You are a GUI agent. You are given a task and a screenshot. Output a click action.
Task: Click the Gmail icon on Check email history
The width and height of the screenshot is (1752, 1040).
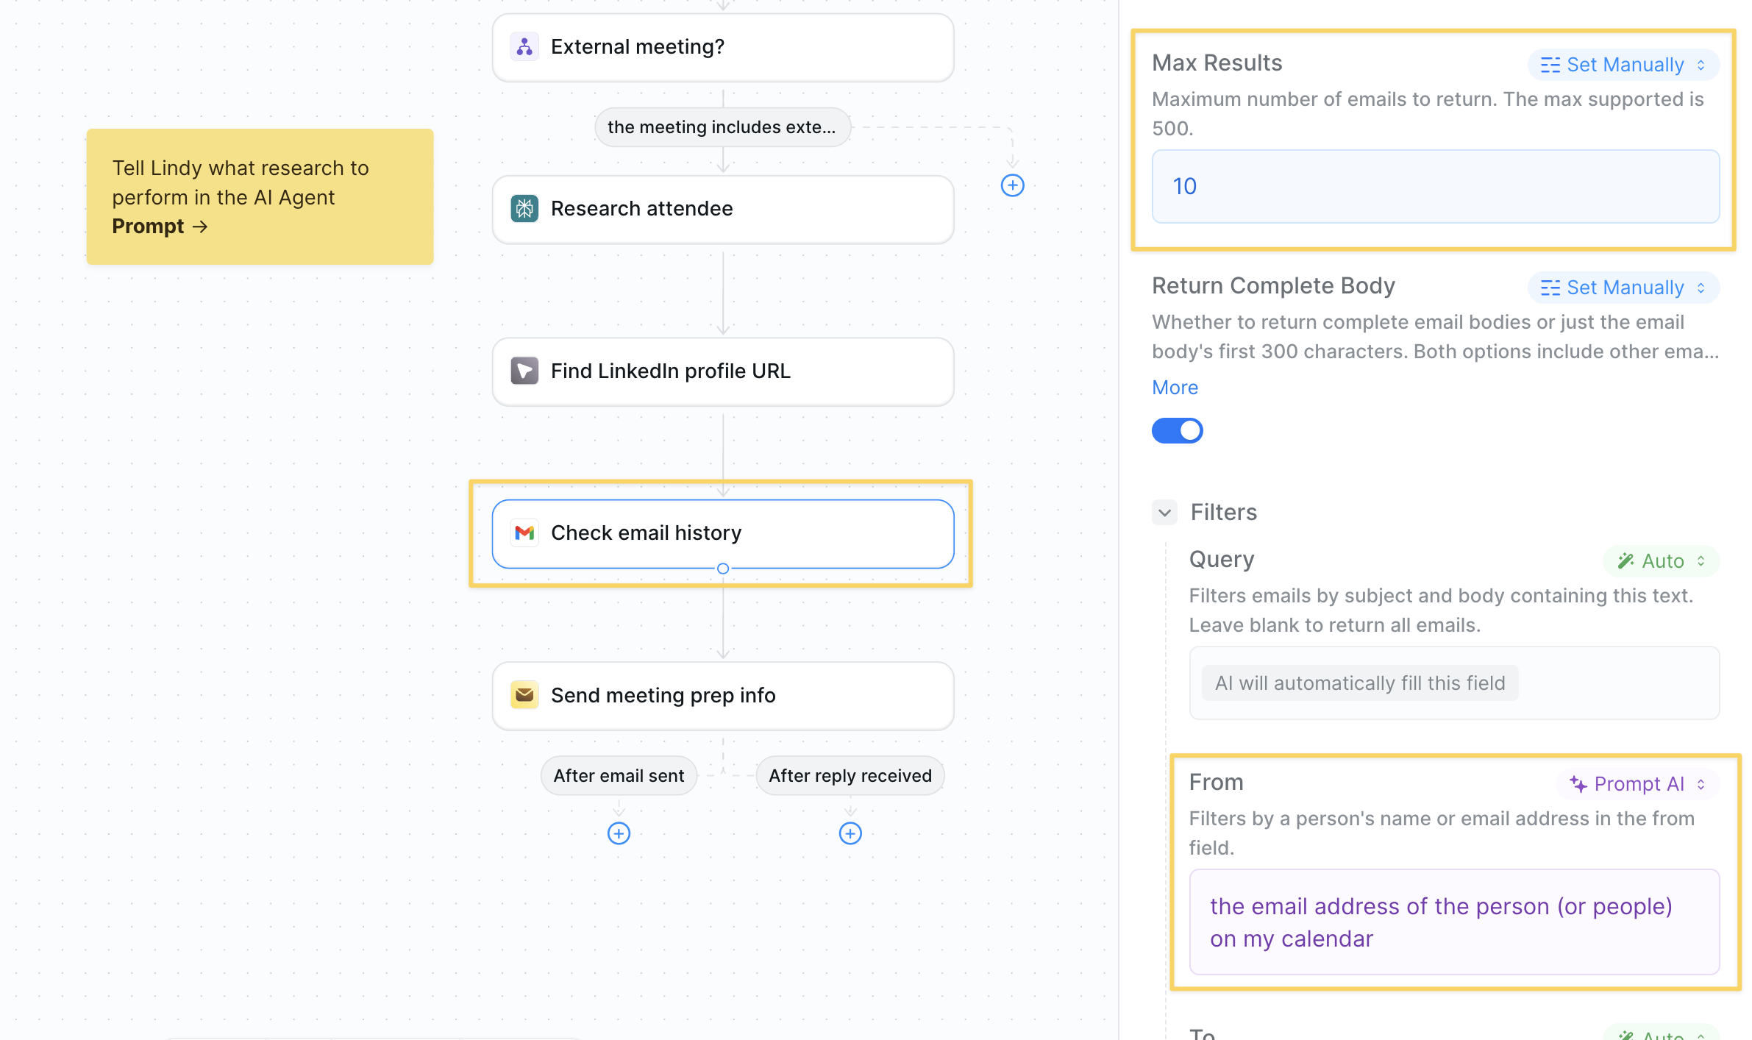pos(524,533)
